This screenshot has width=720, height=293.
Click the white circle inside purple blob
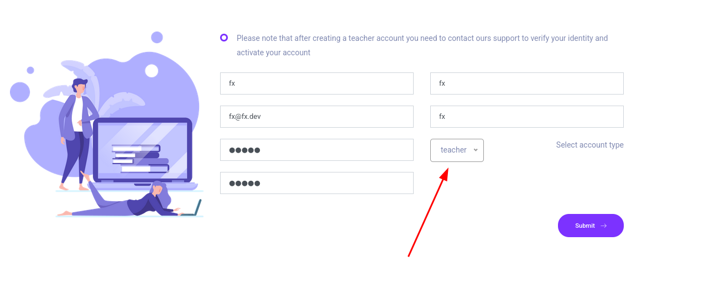[x=152, y=71]
